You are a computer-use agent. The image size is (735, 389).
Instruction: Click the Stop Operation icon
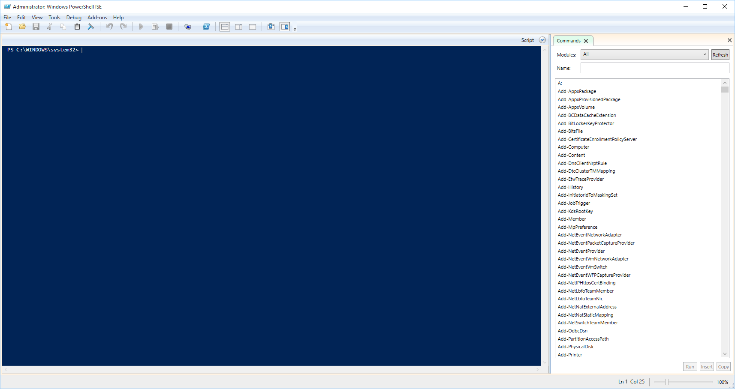click(169, 27)
